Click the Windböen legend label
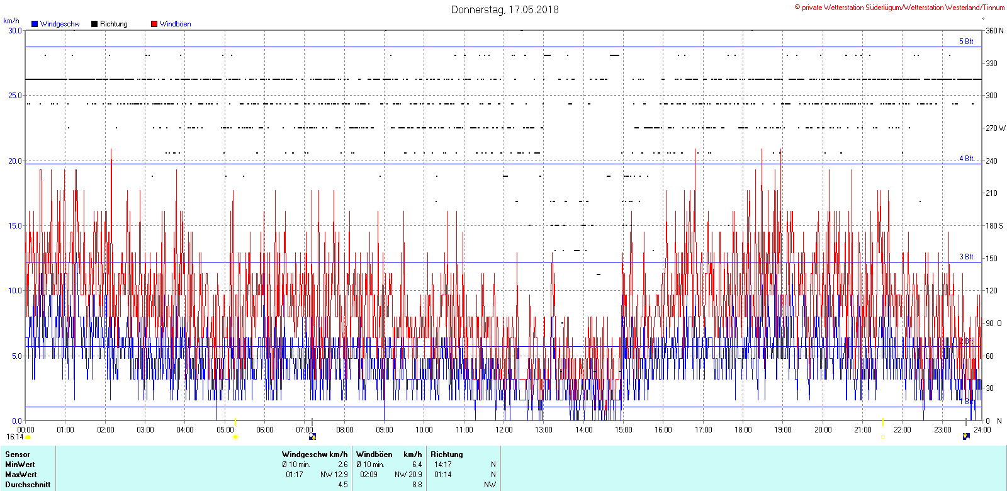The width and height of the screenshot is (1007, 491). click(176, 24)
